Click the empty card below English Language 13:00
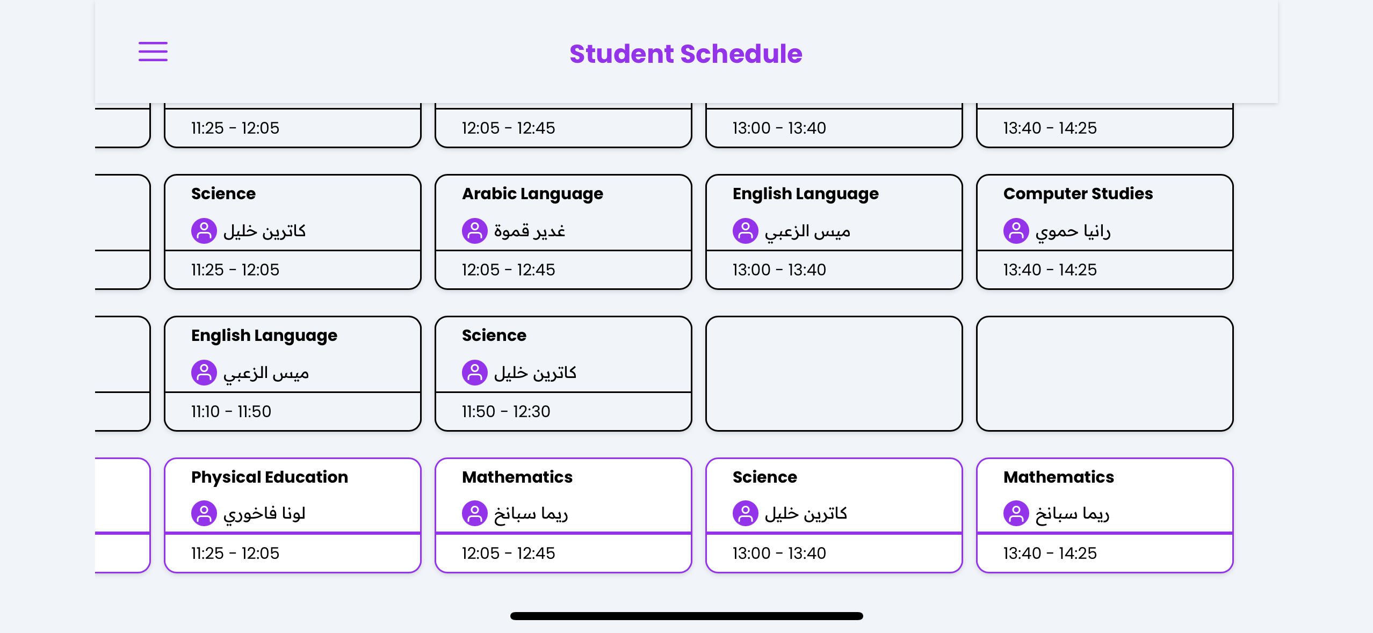The height and width of the screenshot is (633, 1373). 834,374
